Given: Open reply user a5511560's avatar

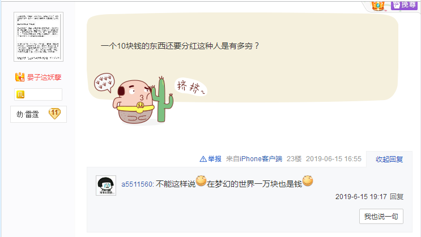Looking at the screenshot, I should click(x=106, y=186).
